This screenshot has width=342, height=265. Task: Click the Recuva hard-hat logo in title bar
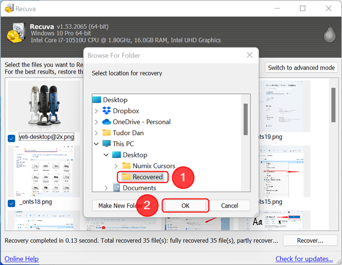[x=9, y=8]
